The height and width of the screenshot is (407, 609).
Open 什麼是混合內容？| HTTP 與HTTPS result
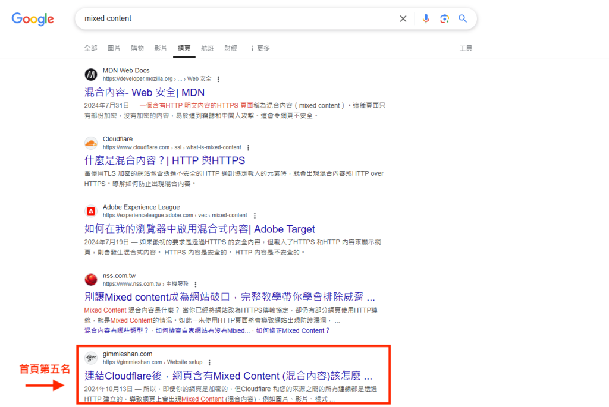pyautogui.click(x=165, y=160)
